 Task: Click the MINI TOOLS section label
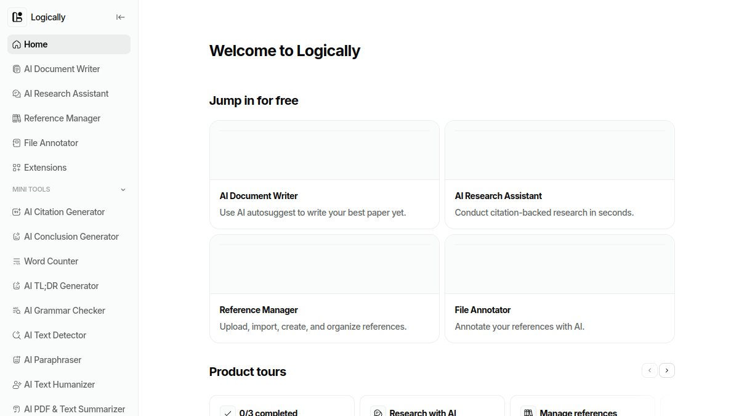[31, 190]
